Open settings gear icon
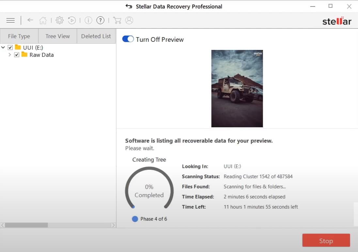This screenshot has width=358, height=252. [59, 20]
